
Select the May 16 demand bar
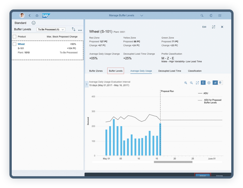(x=160, y=139)
